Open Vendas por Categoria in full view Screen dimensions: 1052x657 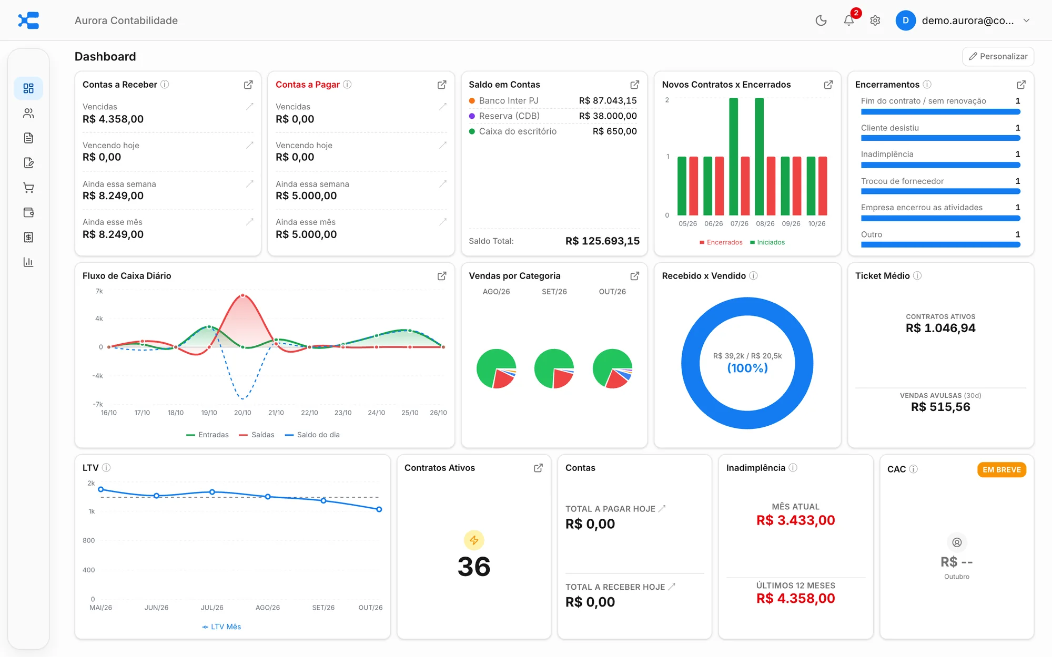coord(635,276)
